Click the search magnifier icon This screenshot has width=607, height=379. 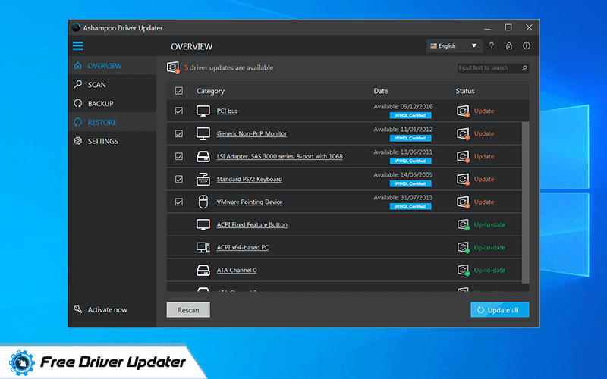click(x=524, y=68)
